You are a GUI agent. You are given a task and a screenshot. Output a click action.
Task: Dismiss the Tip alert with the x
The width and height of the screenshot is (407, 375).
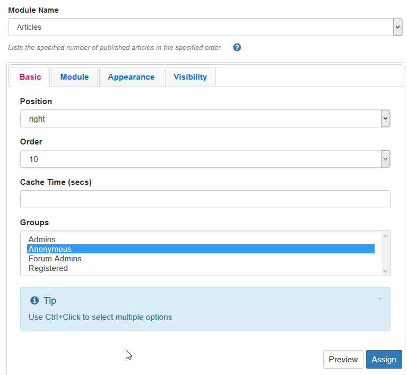point(380,299)
